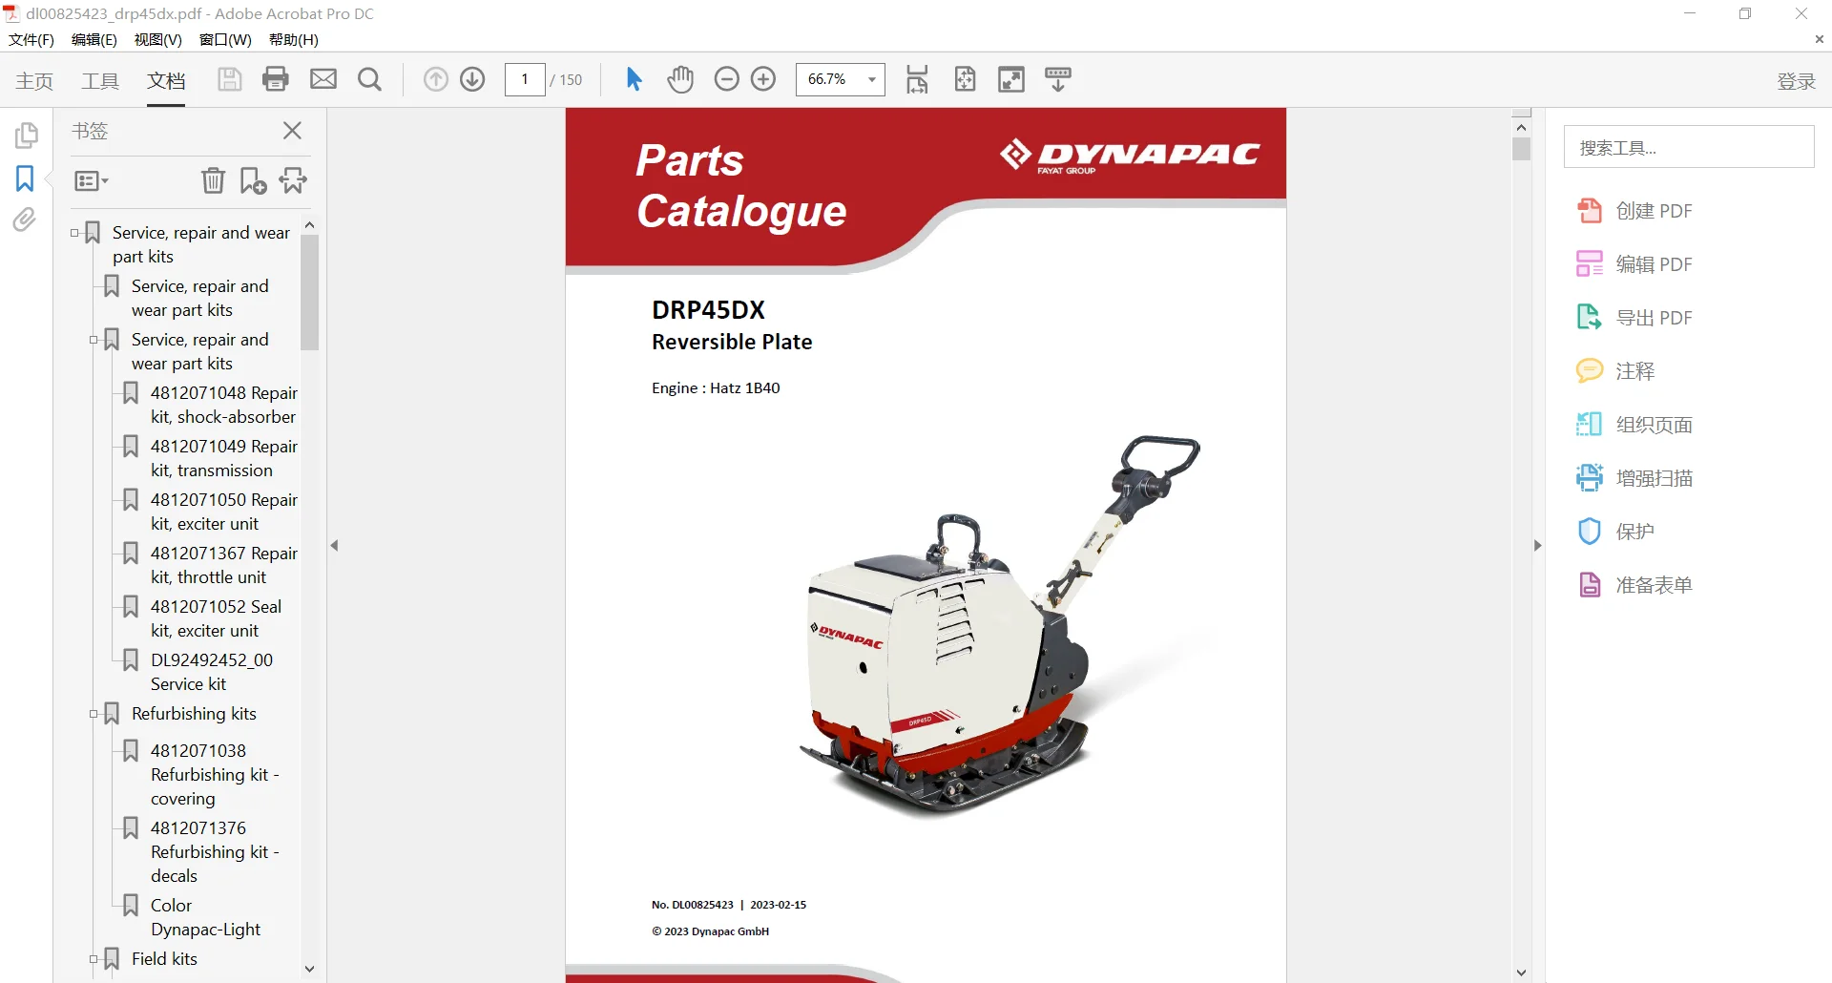Click the Print icon in toolbar

click(276, 79)
